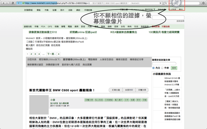This screenshot has width=207, height=129.
Task: Click the forum article search input
Action: [164, 64]
